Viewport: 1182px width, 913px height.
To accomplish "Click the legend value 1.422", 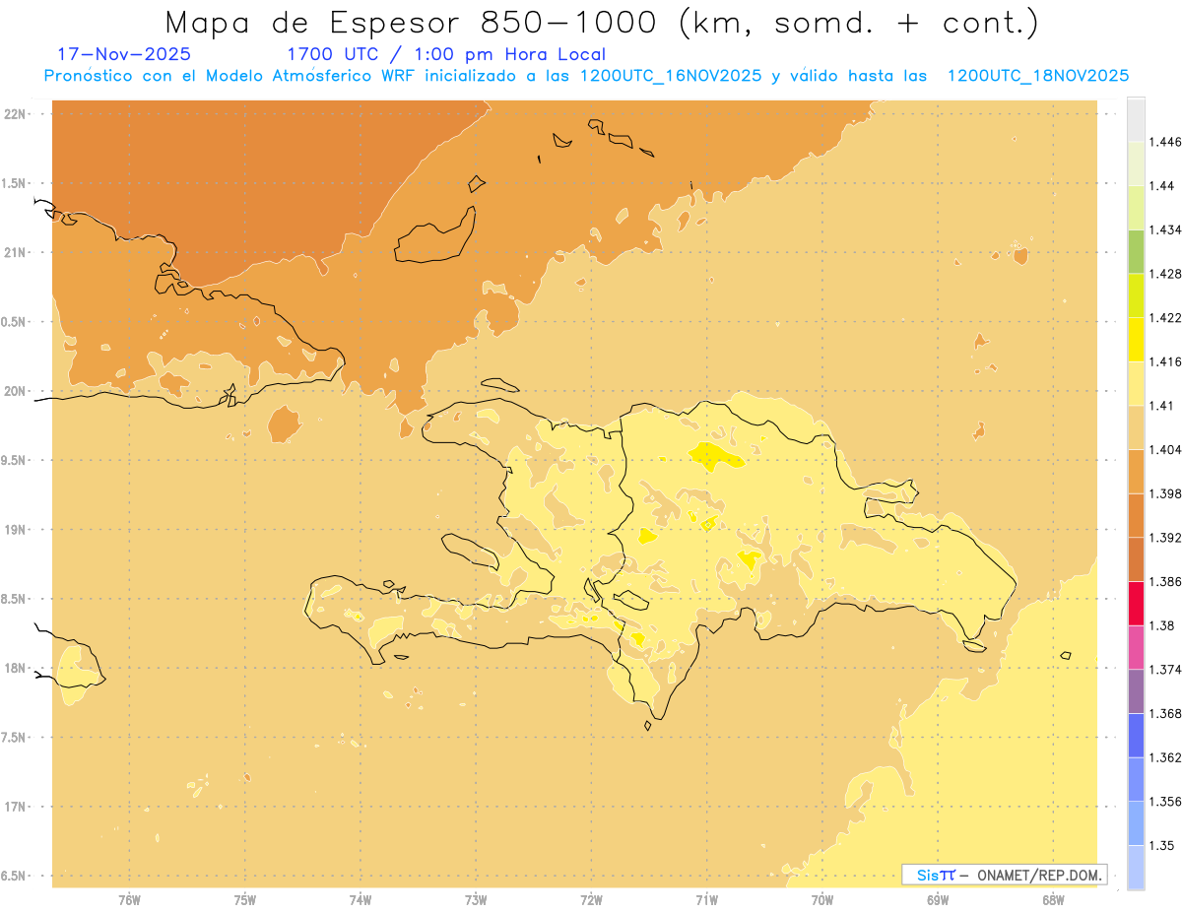I will click(1165, 317).
